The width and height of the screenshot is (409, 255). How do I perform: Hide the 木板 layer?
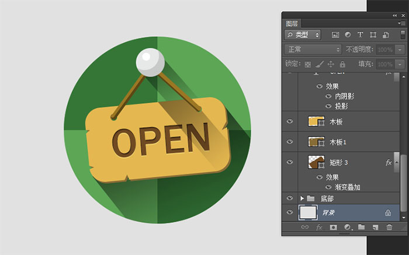(x=290, y=121)
